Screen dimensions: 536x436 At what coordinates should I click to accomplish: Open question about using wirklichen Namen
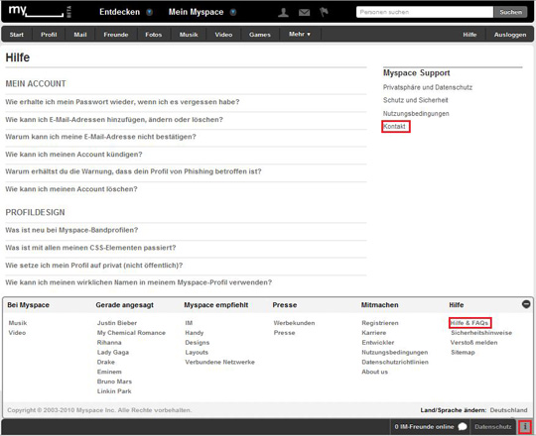click(138, 282)
